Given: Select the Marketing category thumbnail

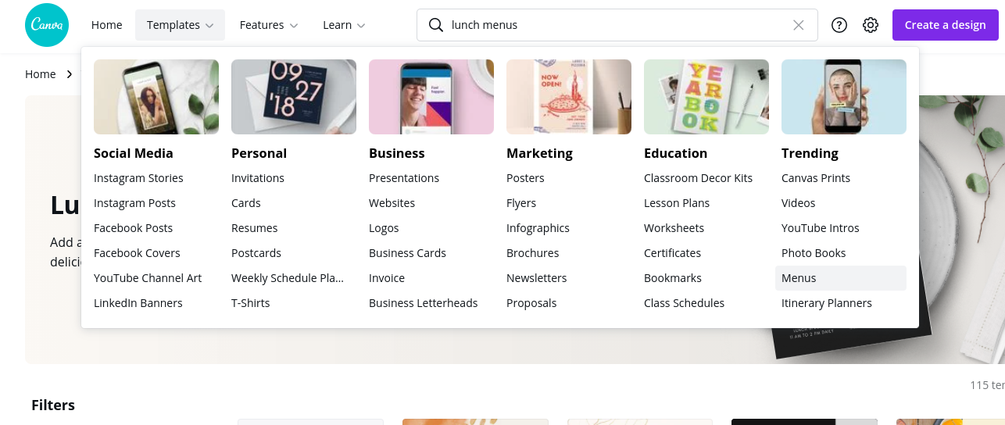Looking at the screenshot, I should [x=569, y=97].
